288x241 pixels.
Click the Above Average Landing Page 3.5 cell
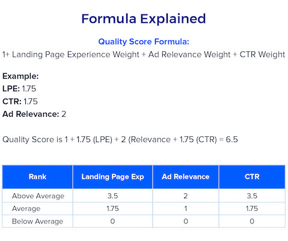pos(112,196)
